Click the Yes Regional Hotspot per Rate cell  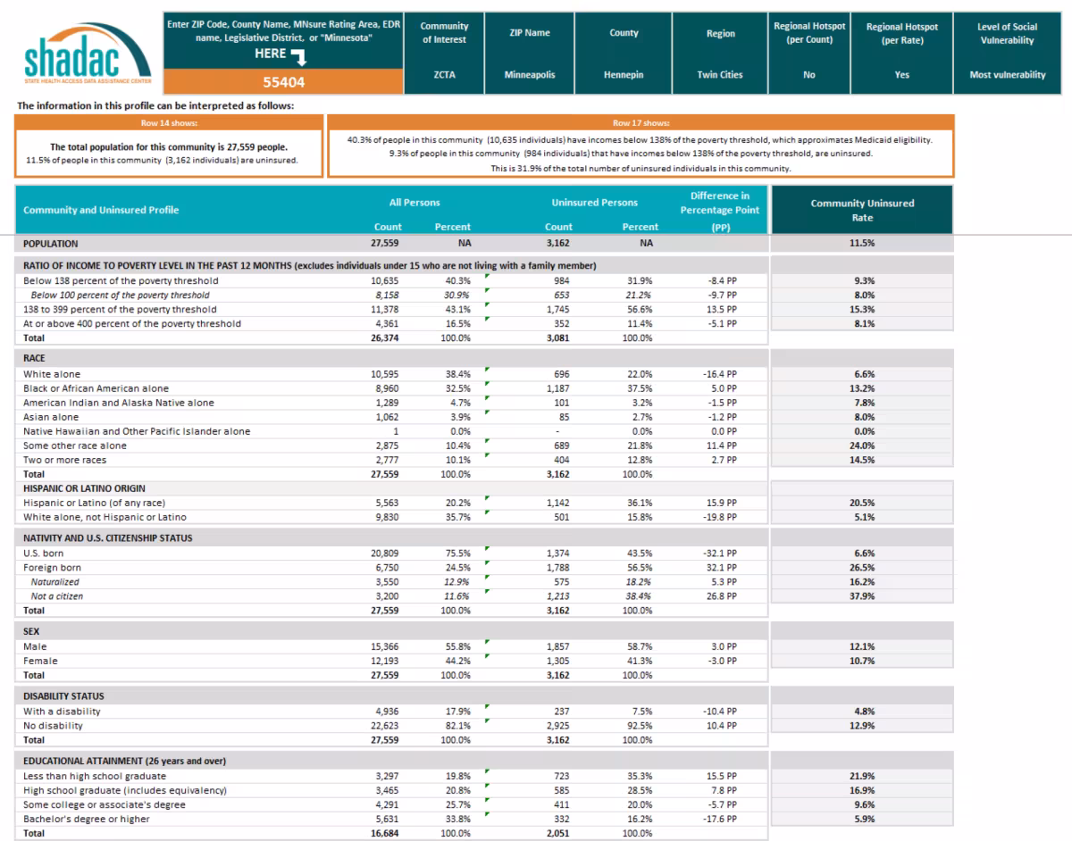coord(901,75)
